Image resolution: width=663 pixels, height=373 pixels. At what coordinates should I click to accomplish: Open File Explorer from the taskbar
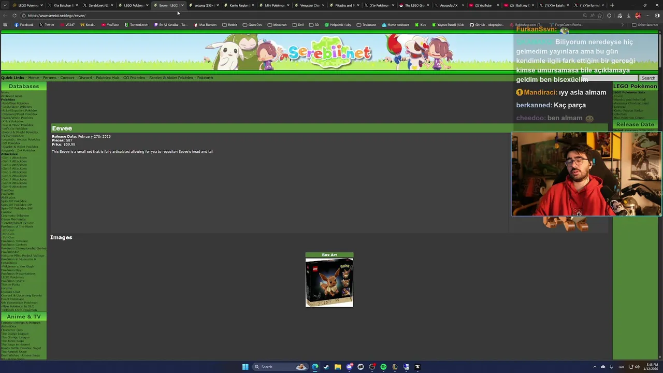[338, 367]
